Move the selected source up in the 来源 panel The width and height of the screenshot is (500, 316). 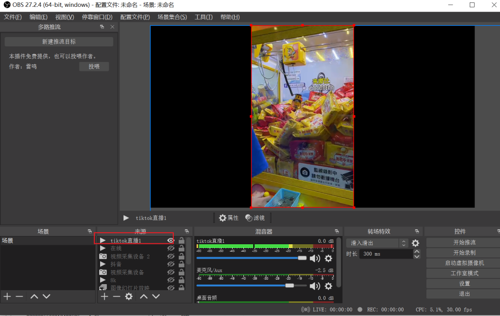point(144,296)
